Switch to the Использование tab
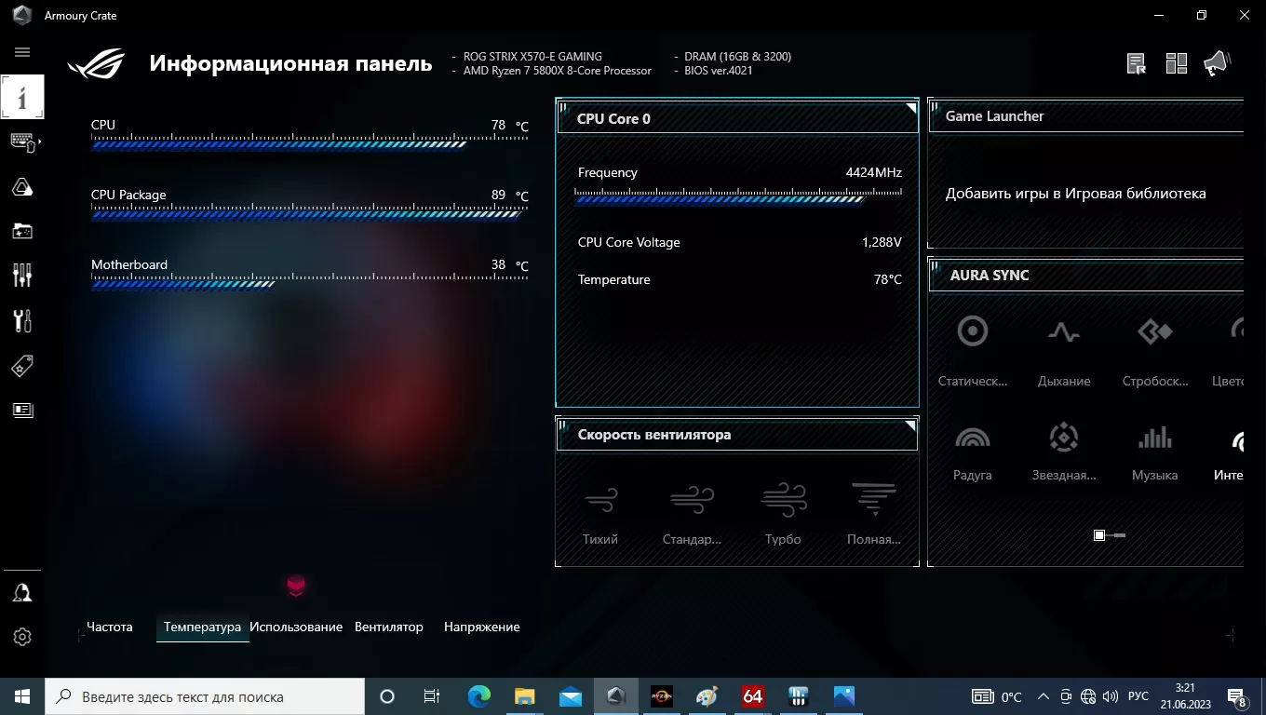 coord(296,627)
